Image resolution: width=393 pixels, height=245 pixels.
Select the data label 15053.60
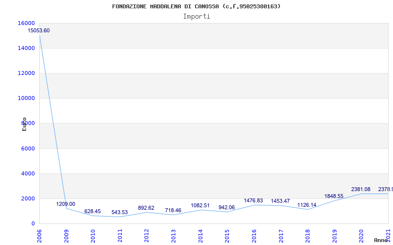click(x=39, y=30)
